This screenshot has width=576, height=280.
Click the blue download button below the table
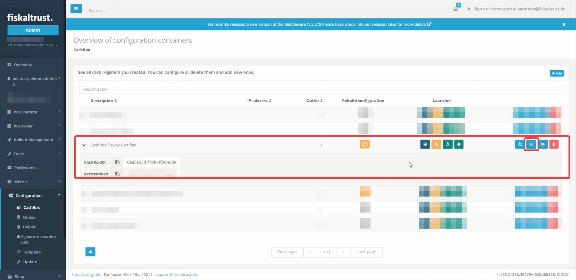coord(90,252)
